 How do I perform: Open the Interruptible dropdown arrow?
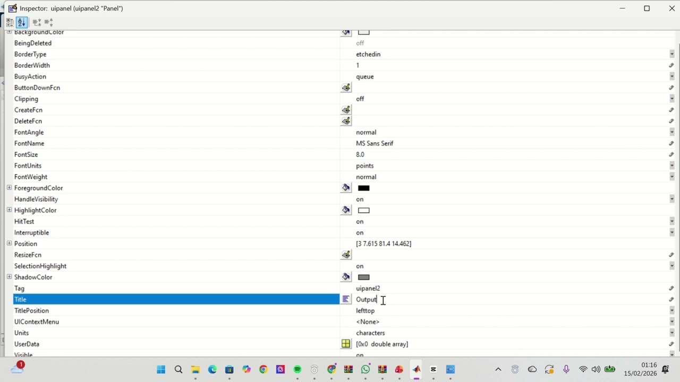pos(672,232)
